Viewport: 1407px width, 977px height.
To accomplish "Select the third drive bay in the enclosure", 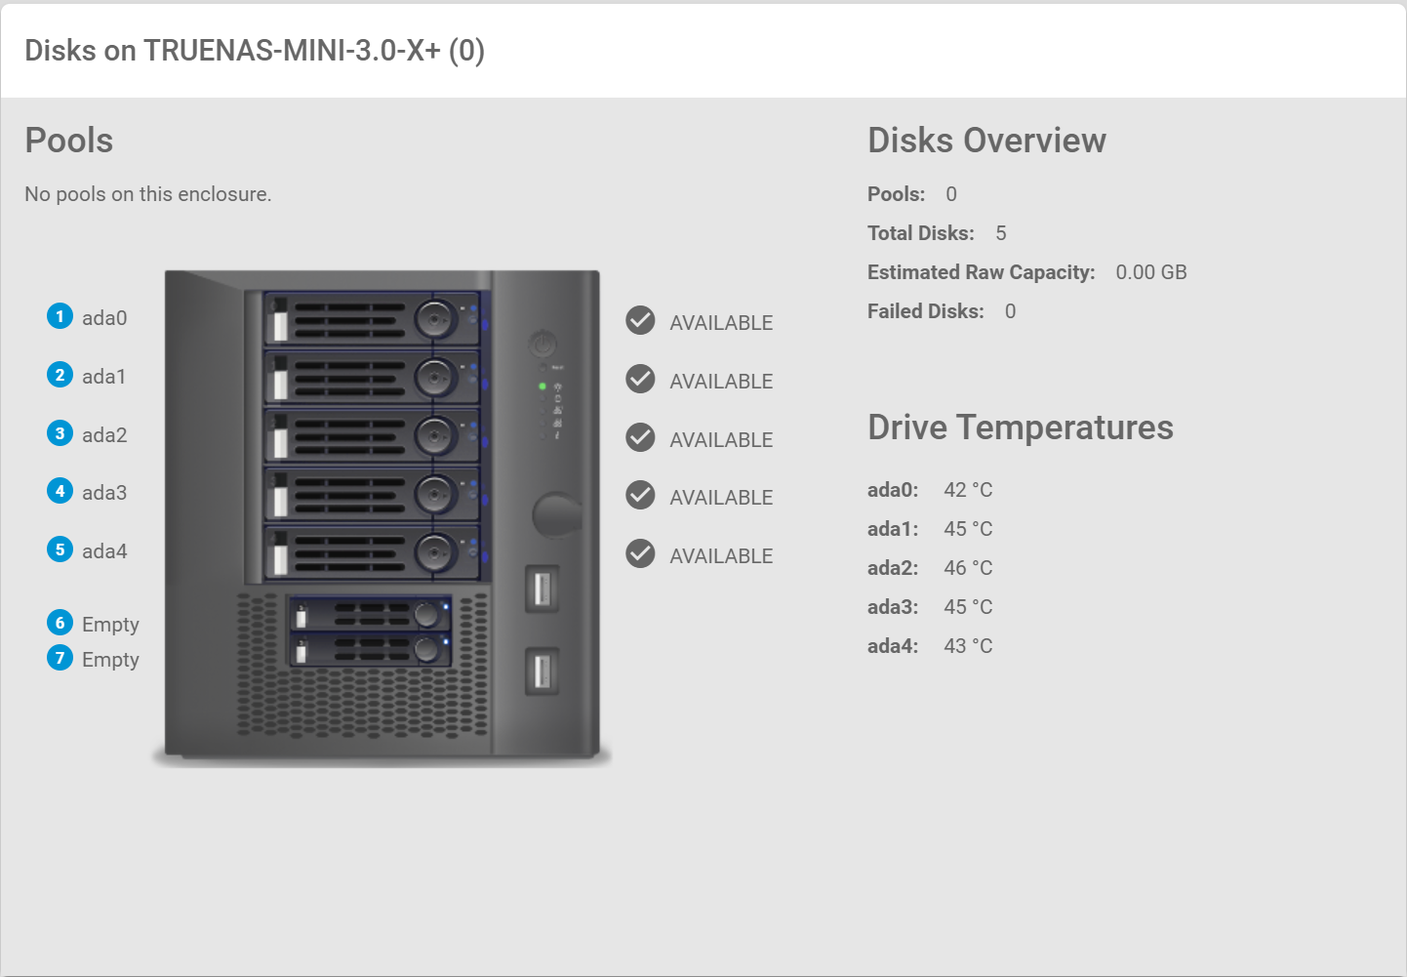I will [372, 435].
